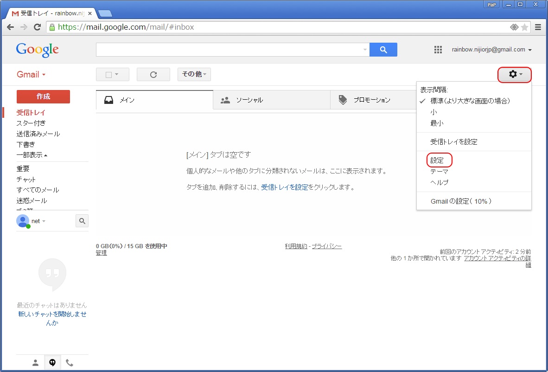Viewport: 548px width, 372px height.
Task: Open the Chrome hamburger menu
Action: pos(538,27)
